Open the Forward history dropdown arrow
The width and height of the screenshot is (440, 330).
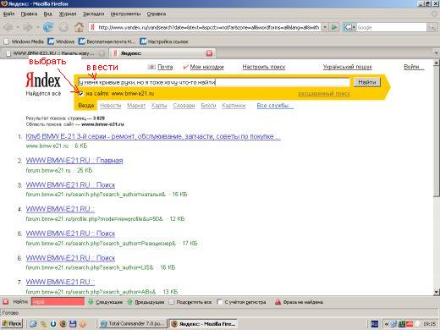(x=37, y=27)
